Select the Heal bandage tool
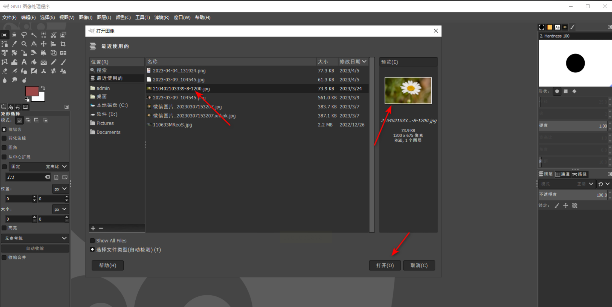 click(x=53, y=71)
